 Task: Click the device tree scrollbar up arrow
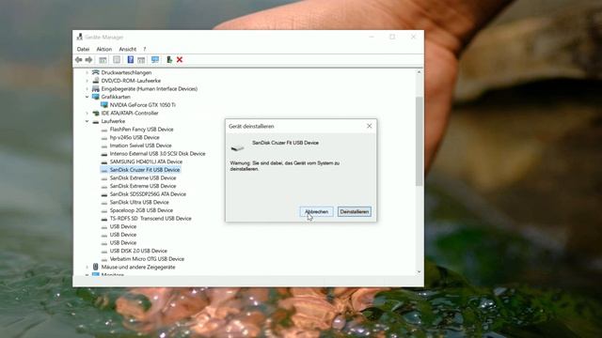(x=419, y=72)
